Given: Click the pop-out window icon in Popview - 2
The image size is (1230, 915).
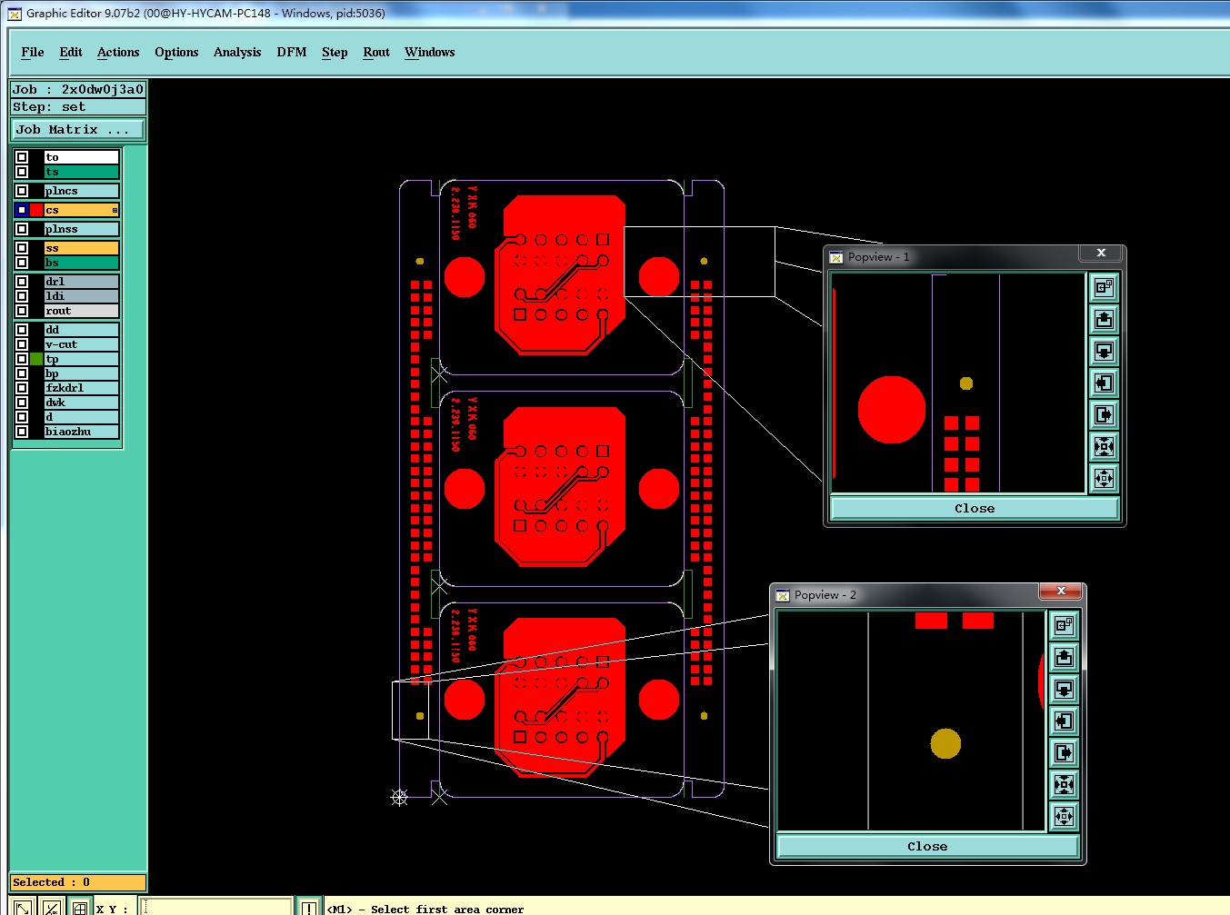Looking at the screenshot, I should point(1064,626).
